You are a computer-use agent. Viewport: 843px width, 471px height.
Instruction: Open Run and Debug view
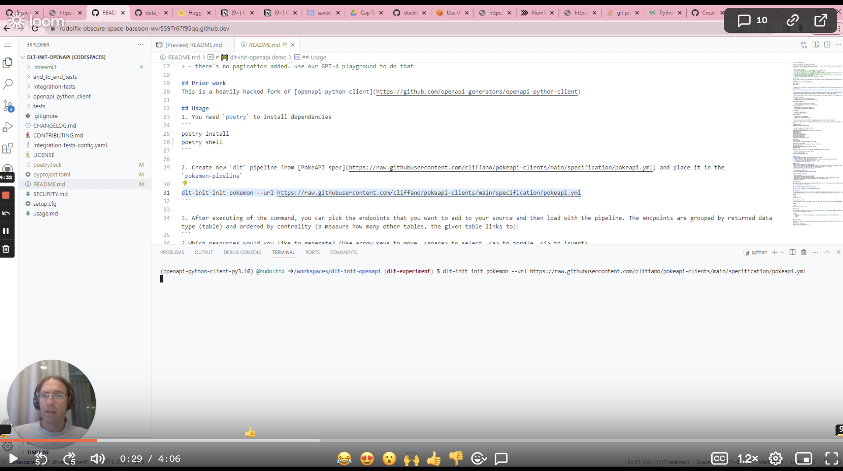click(8, 127)
